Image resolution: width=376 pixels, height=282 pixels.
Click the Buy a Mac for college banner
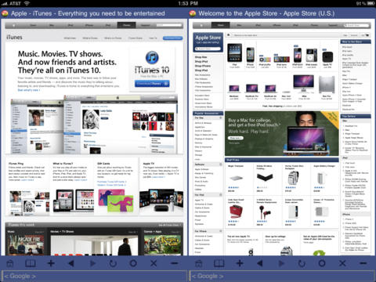(282, 133)
